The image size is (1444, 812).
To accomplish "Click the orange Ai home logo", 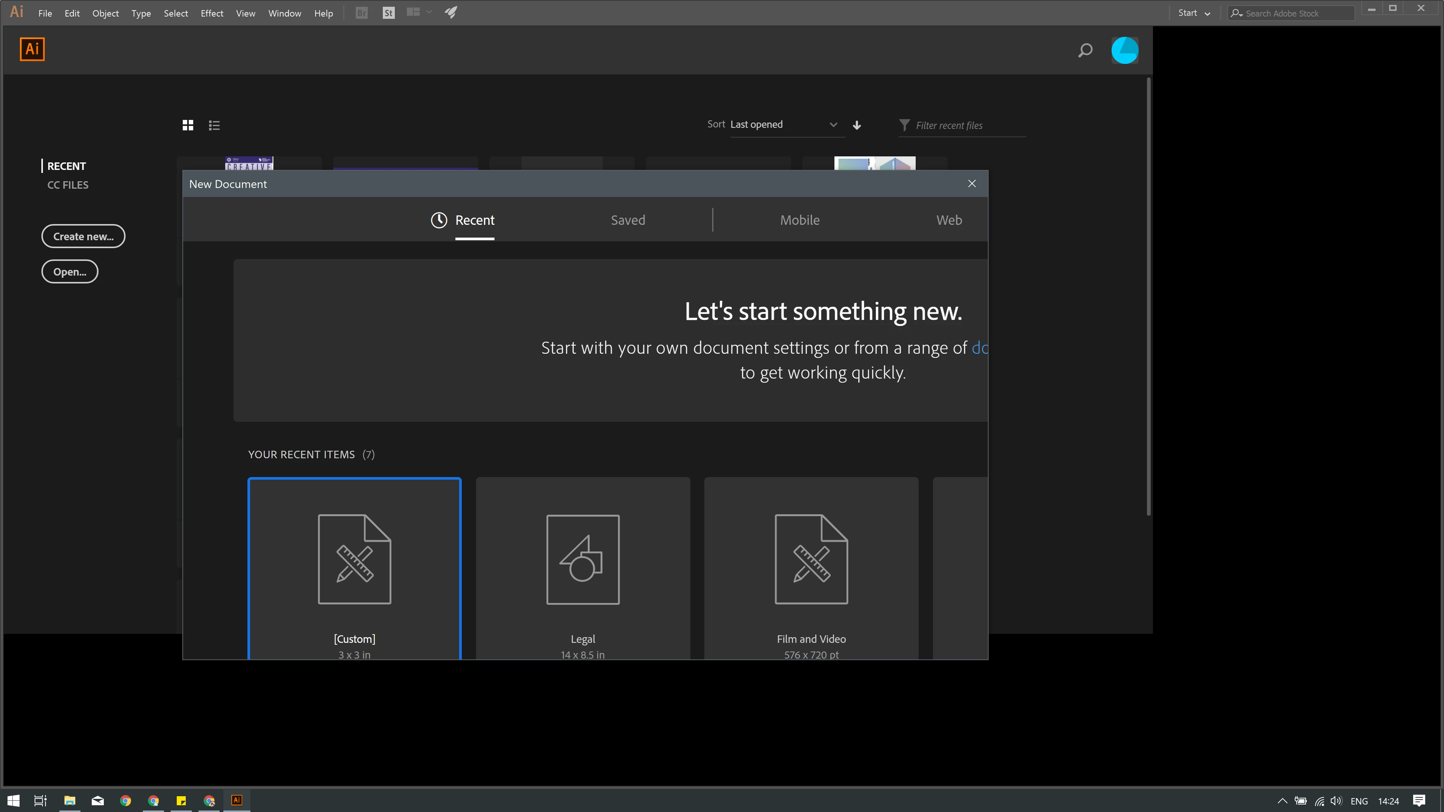I will click(32, 49).
